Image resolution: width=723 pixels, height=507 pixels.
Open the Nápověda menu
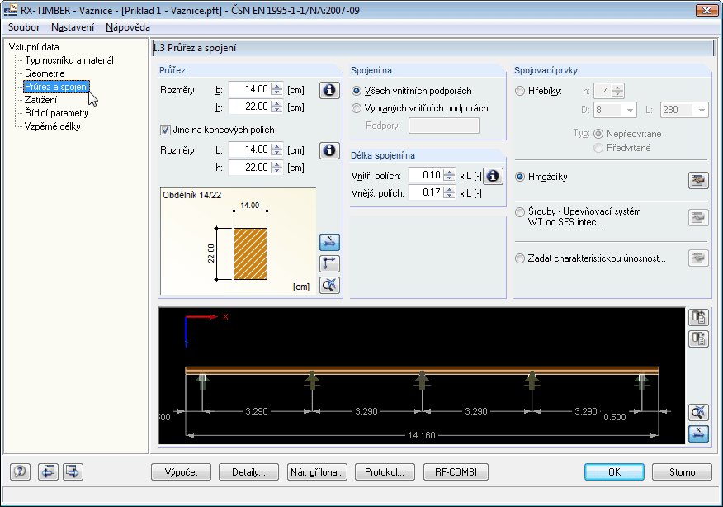pyautogui.click(x=128, y=27)
